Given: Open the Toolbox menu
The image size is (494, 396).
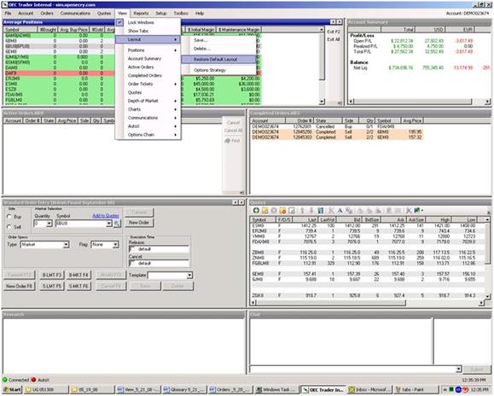Looking at the screenshot, I should tap(181, 14).
